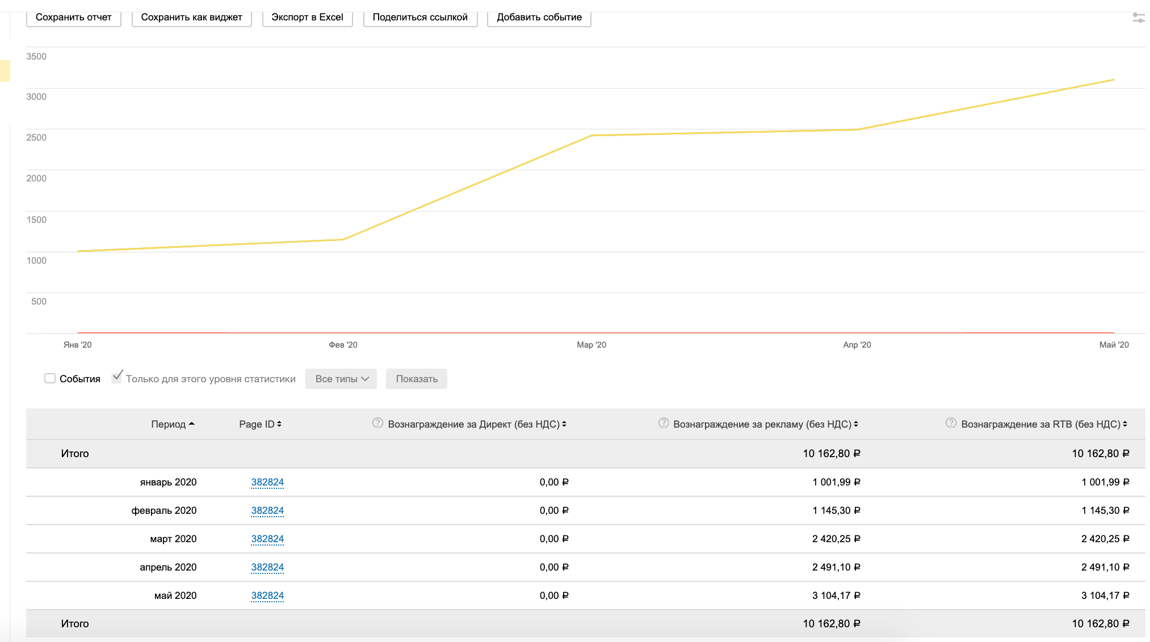Toggle Только для этого уровня статистики checkbox
Screen dimensions: 1150x642
[x=117, y=377]
